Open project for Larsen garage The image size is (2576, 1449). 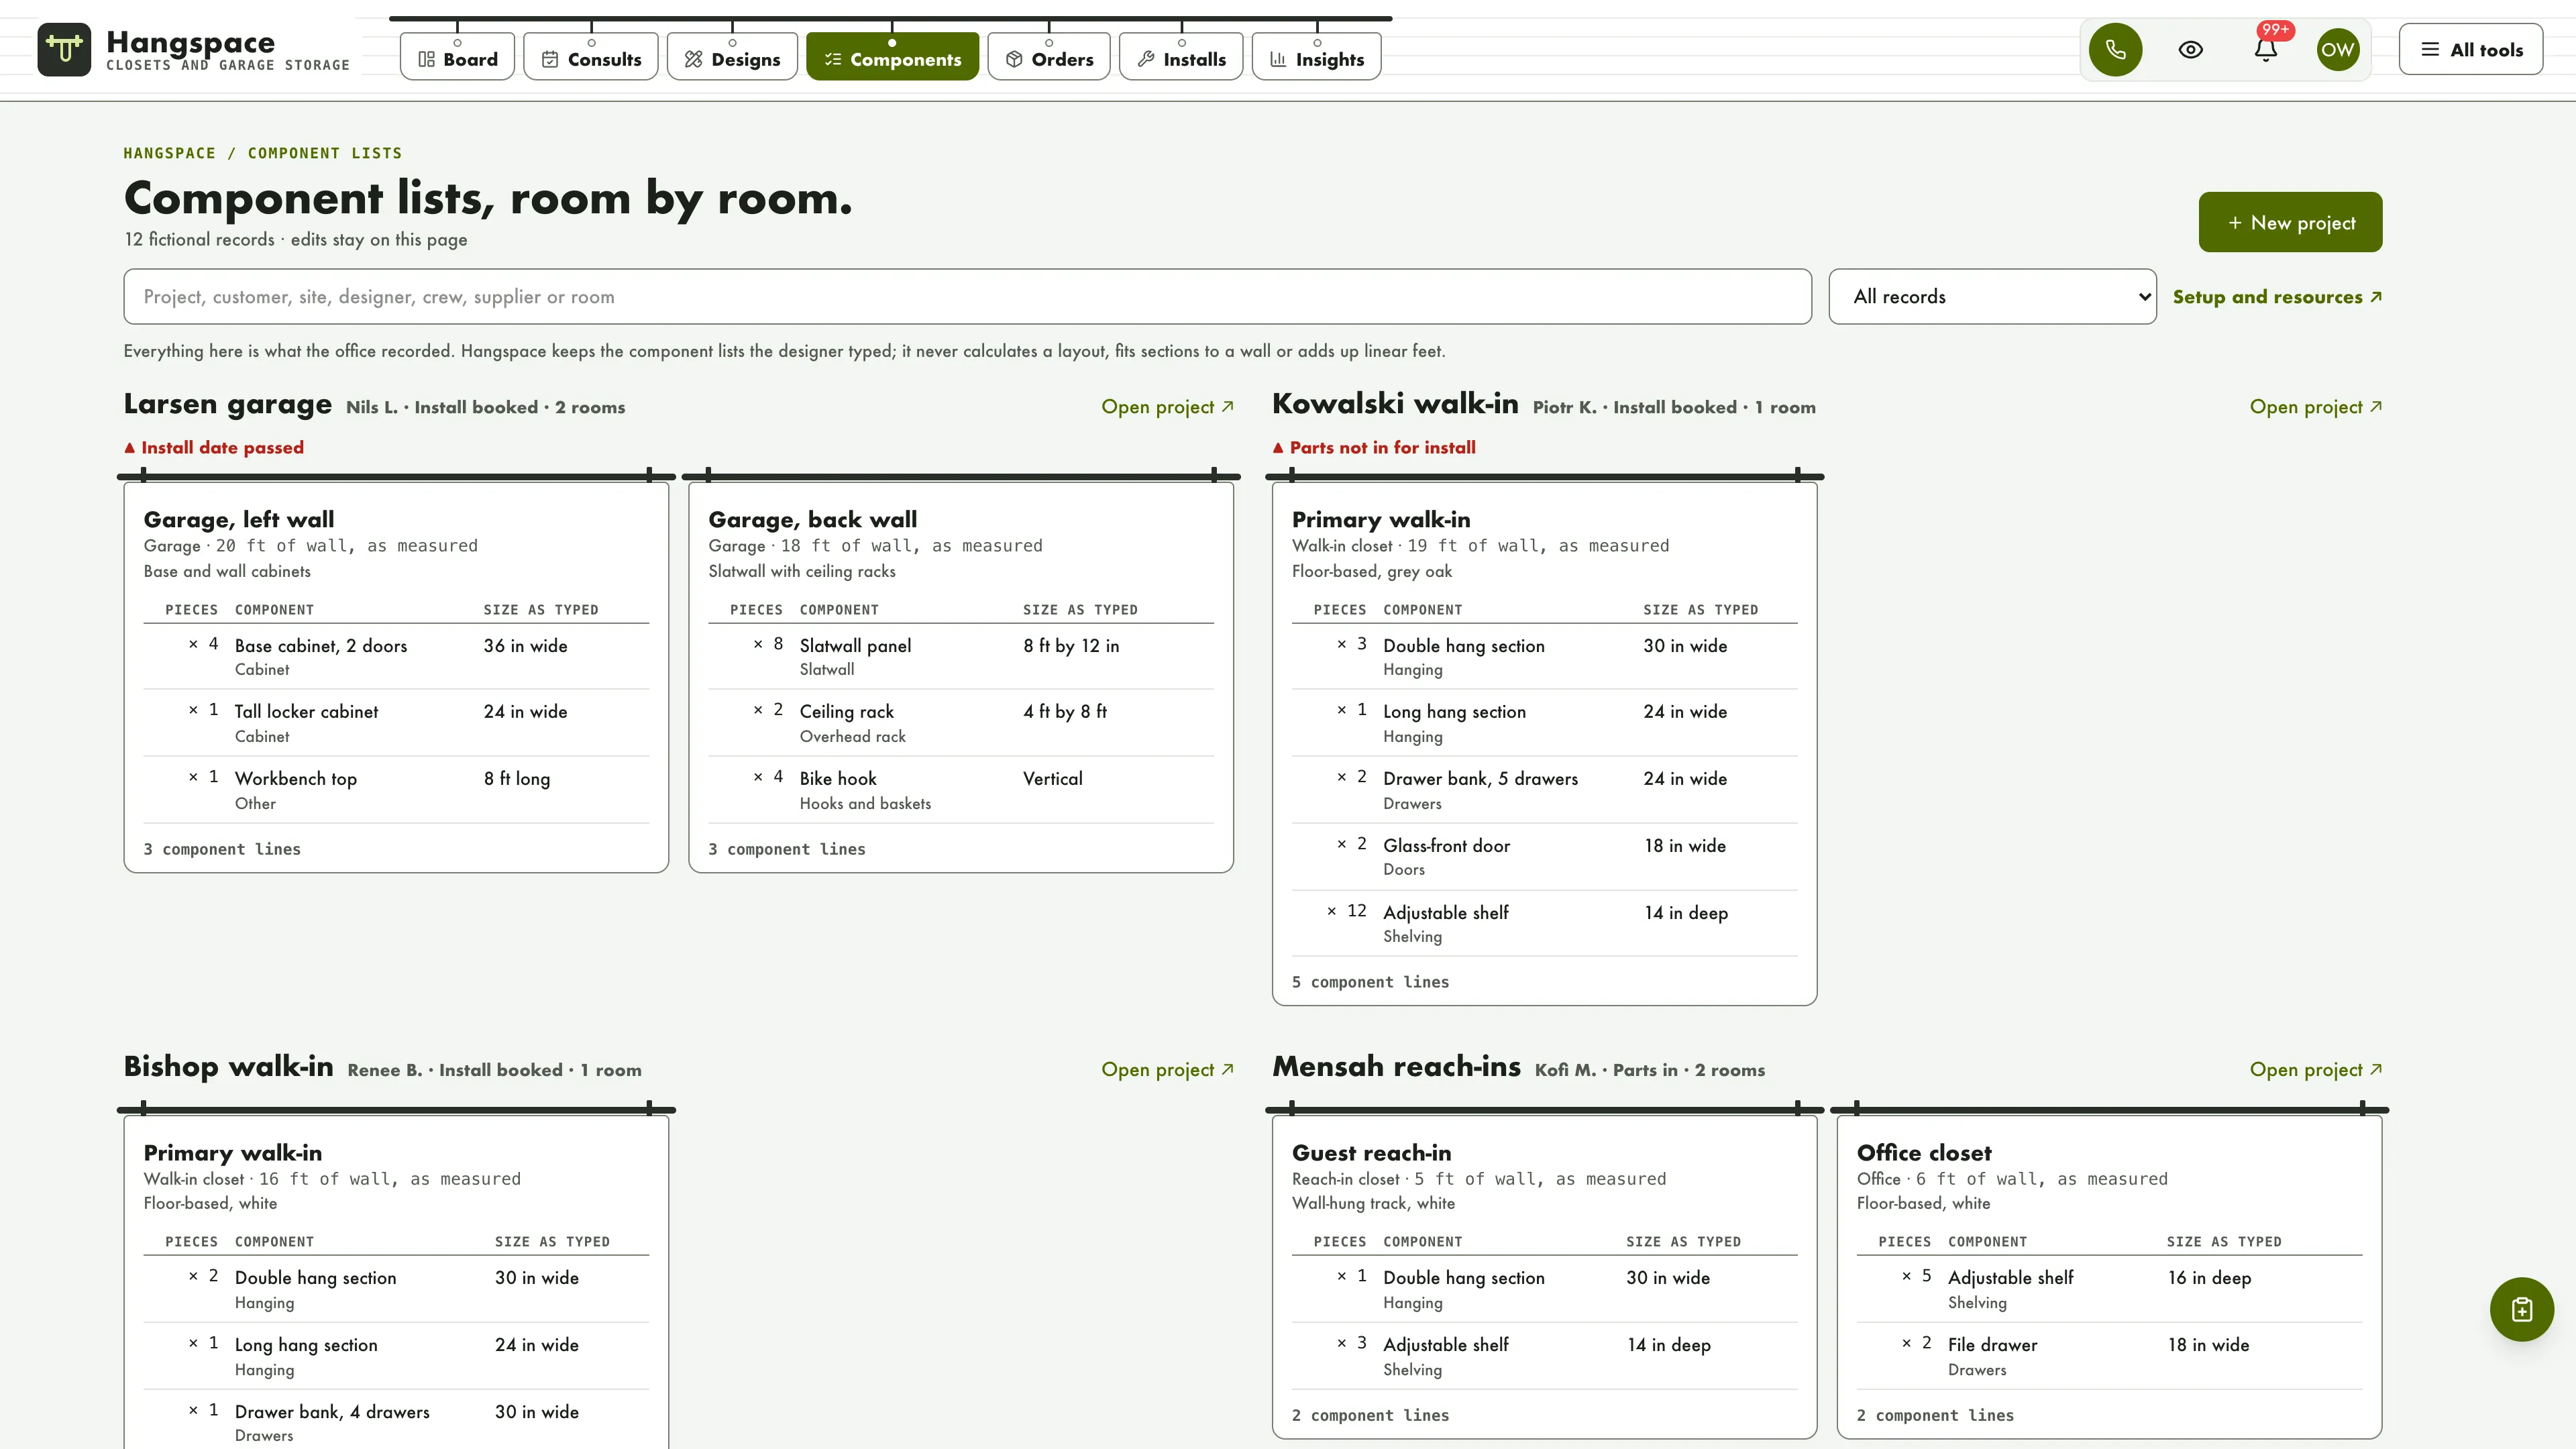(1167, 407)
